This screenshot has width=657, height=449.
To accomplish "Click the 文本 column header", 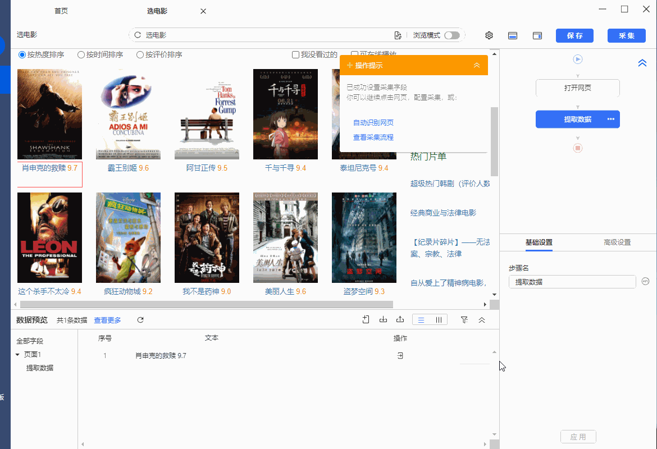I will coord(212,338).
